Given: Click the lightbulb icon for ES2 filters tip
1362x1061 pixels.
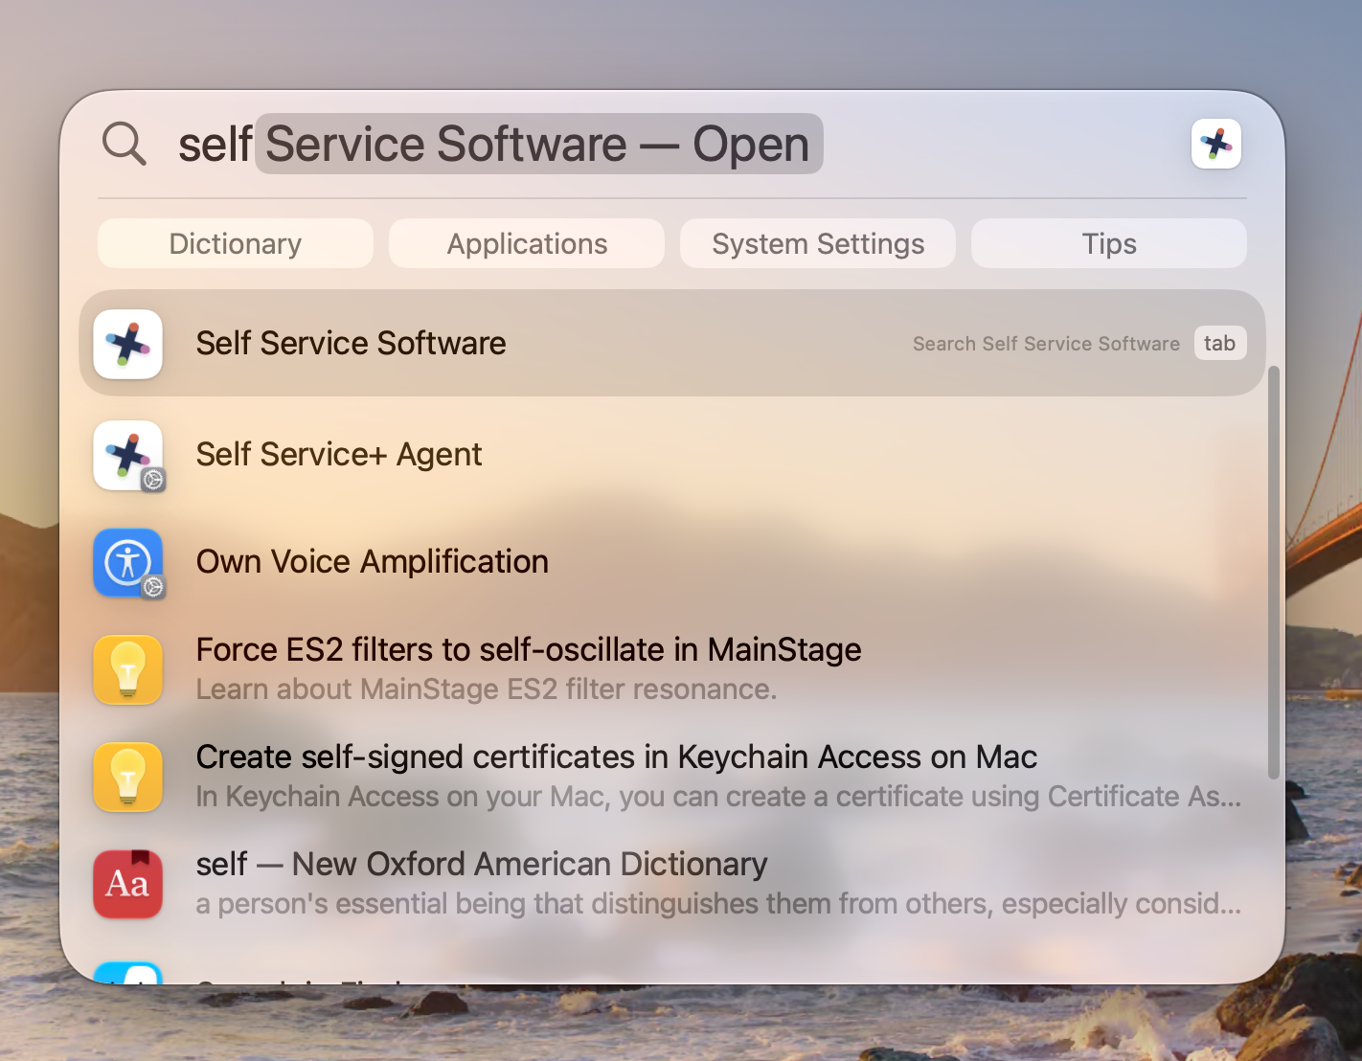Looking at the screenshot, I should [127, 669].
